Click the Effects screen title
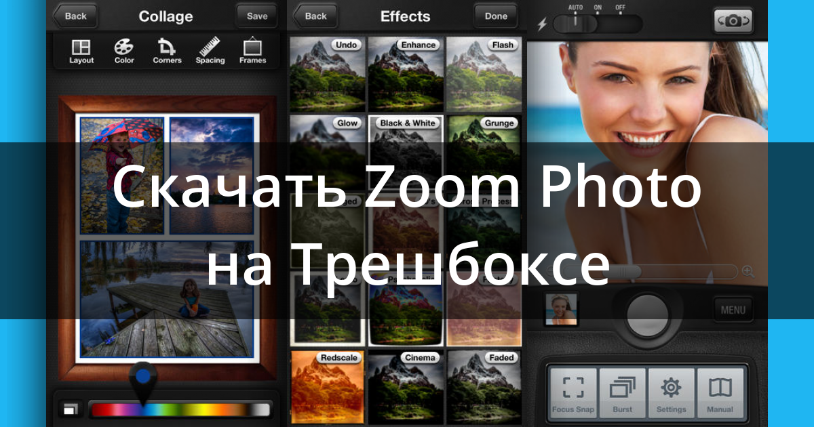This screenshot has height=427, width=814. [x=405, y=16]
